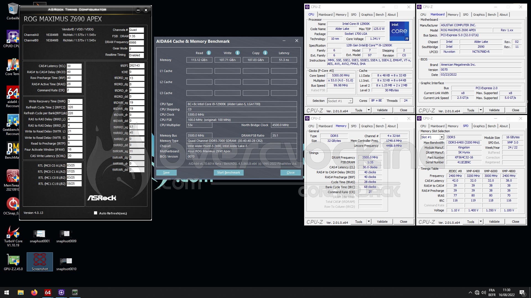531x298 pixels.
Task: Click Start Benchmark in AIDA64
Action: pos(228,172)
